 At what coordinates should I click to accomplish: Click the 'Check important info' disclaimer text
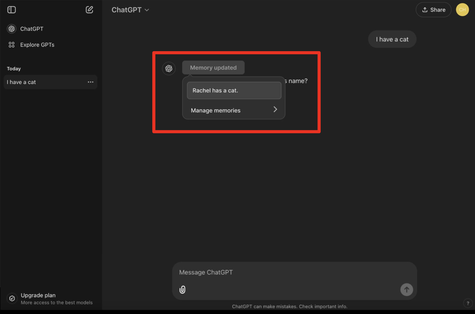coord(323,306)
